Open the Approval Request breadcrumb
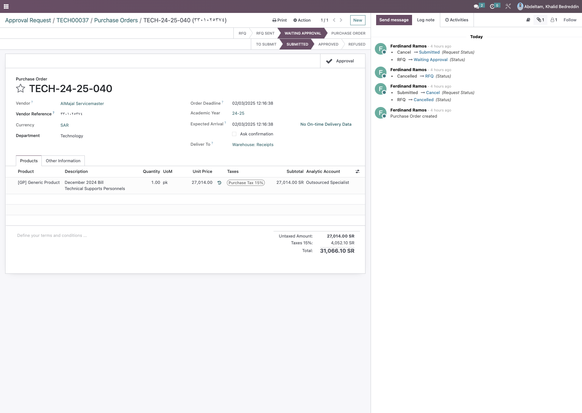This screenshot has height=413, width=582. pos(28,20)
